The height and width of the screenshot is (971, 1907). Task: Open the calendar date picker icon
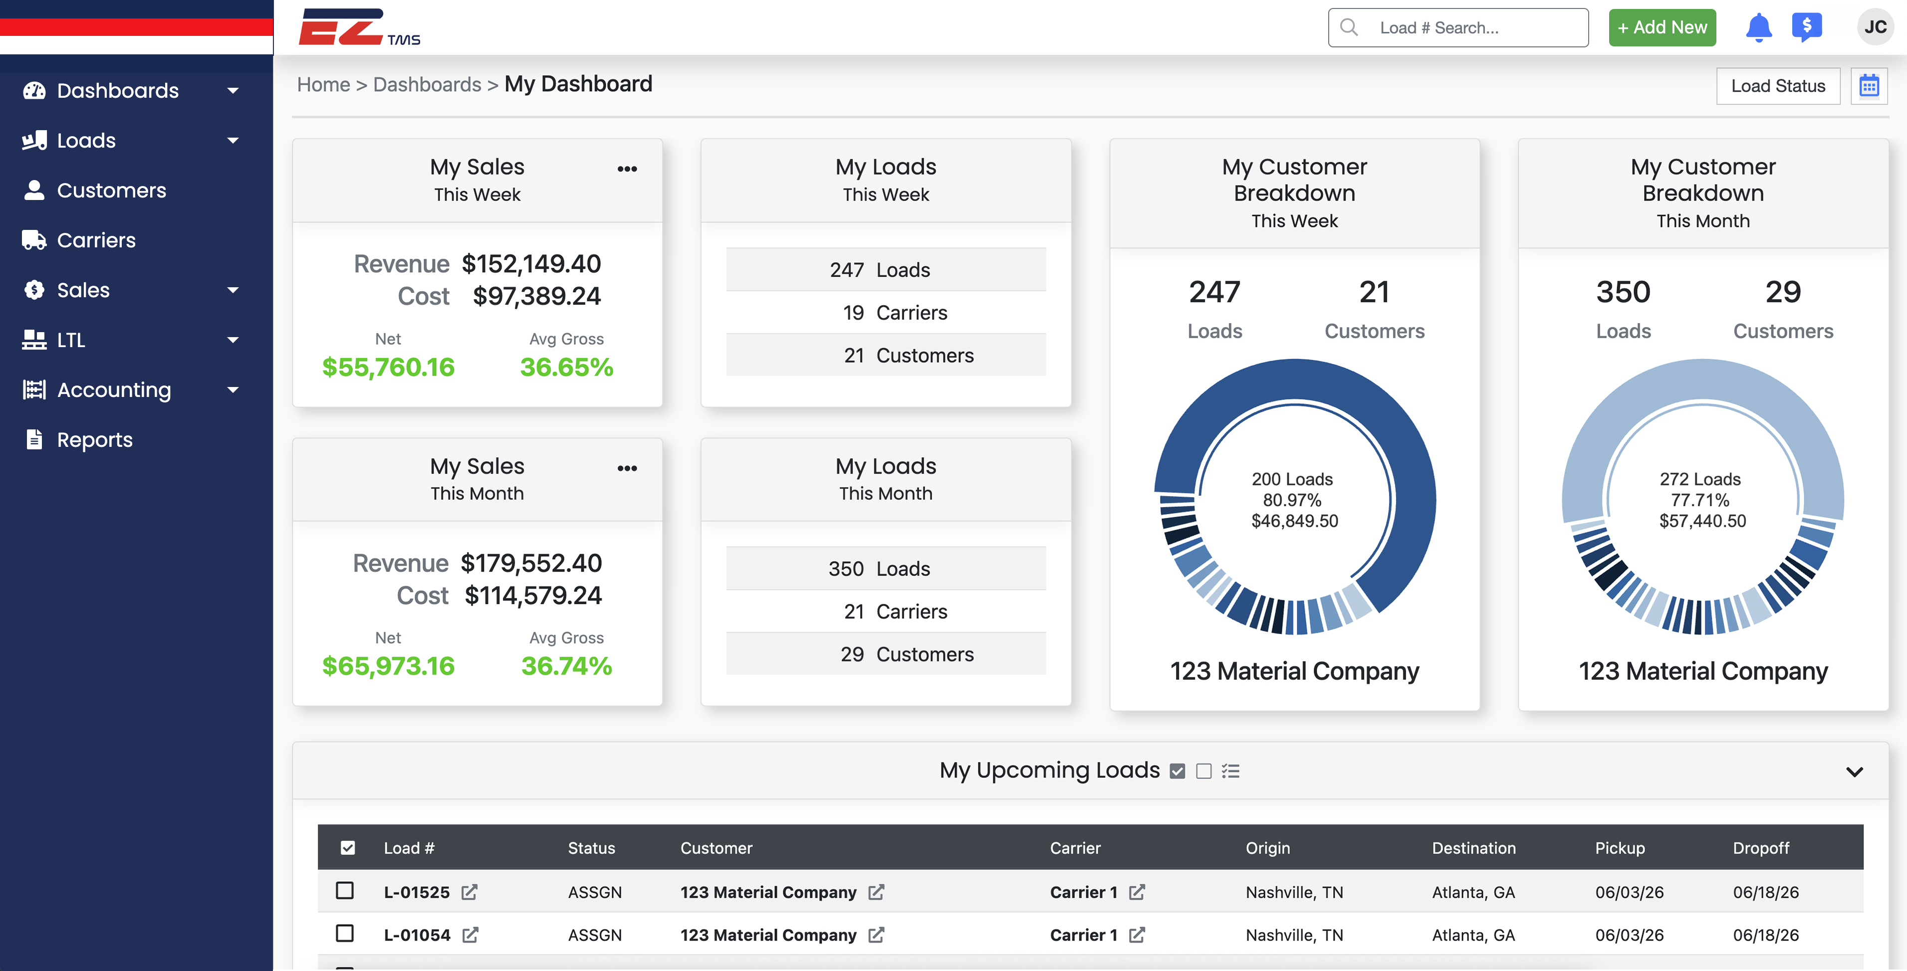(x=1869, y=86)
